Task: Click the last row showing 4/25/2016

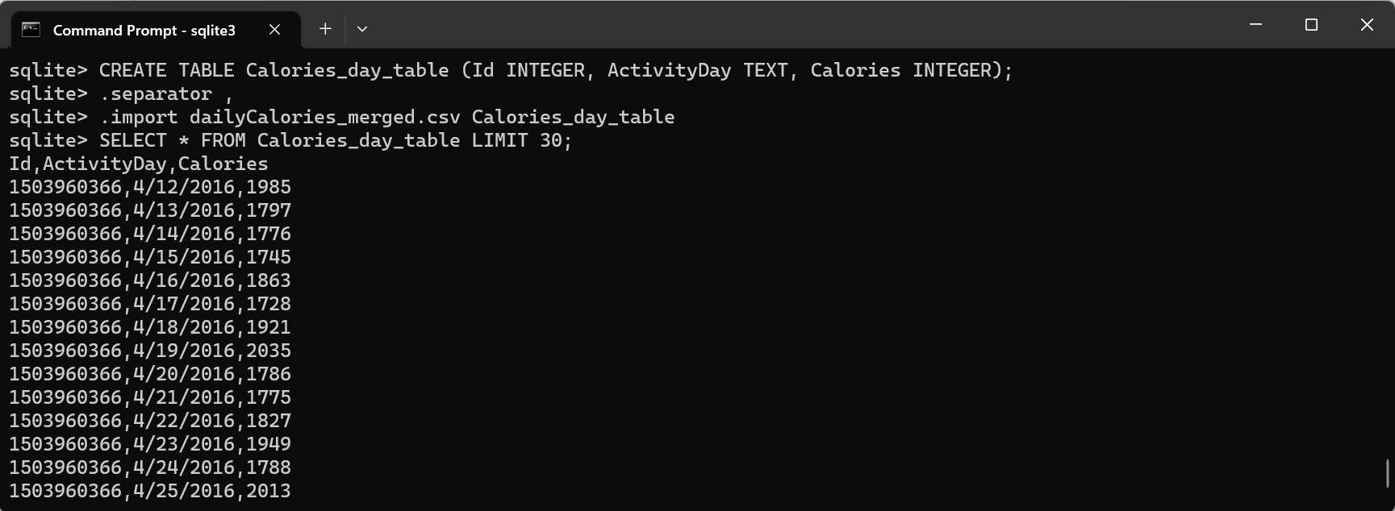Action: click(150, 490)
